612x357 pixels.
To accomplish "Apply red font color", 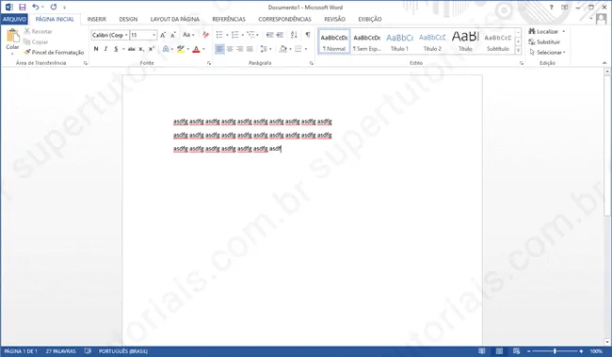I will 197,49.
